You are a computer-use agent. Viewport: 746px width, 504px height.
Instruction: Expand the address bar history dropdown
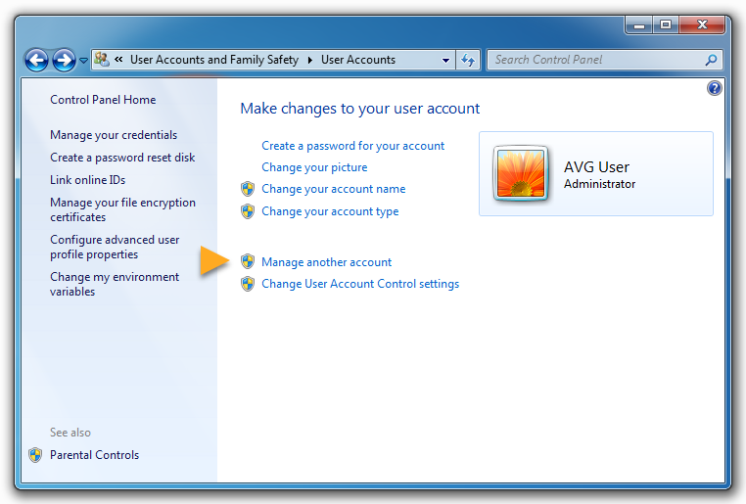[x=446, y=60]
